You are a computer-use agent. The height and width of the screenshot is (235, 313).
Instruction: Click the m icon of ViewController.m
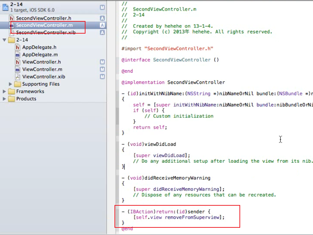pos(17,69)
